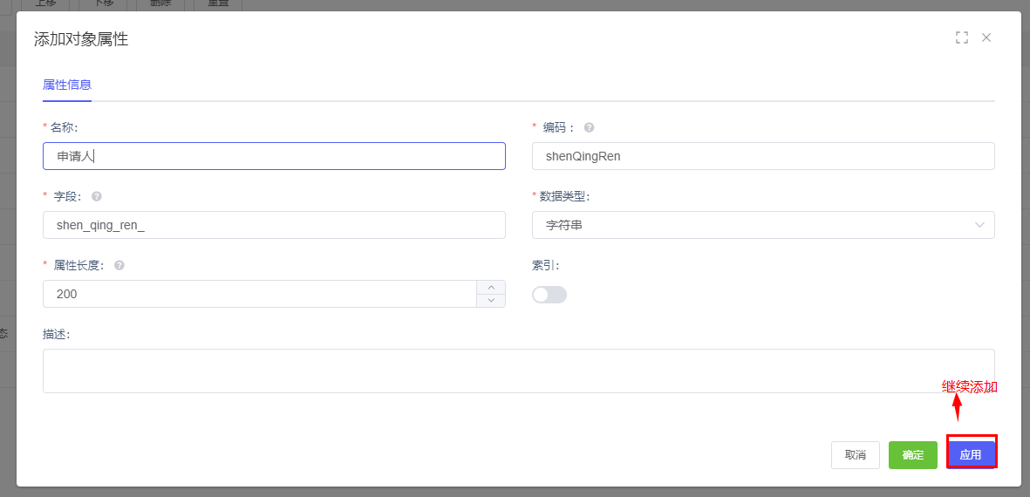The height and width of the screenshot is (497, 1030).
Task: Increase 属性长度 with the up arrow
Action: click(x=491, y=287)
